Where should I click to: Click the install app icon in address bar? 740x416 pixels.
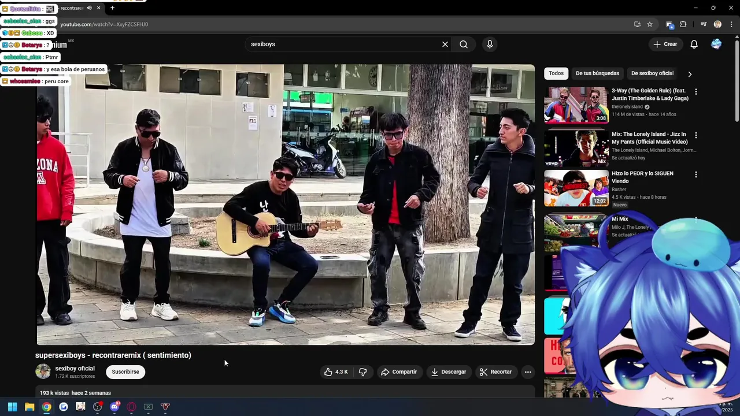[x=637, y=24]
